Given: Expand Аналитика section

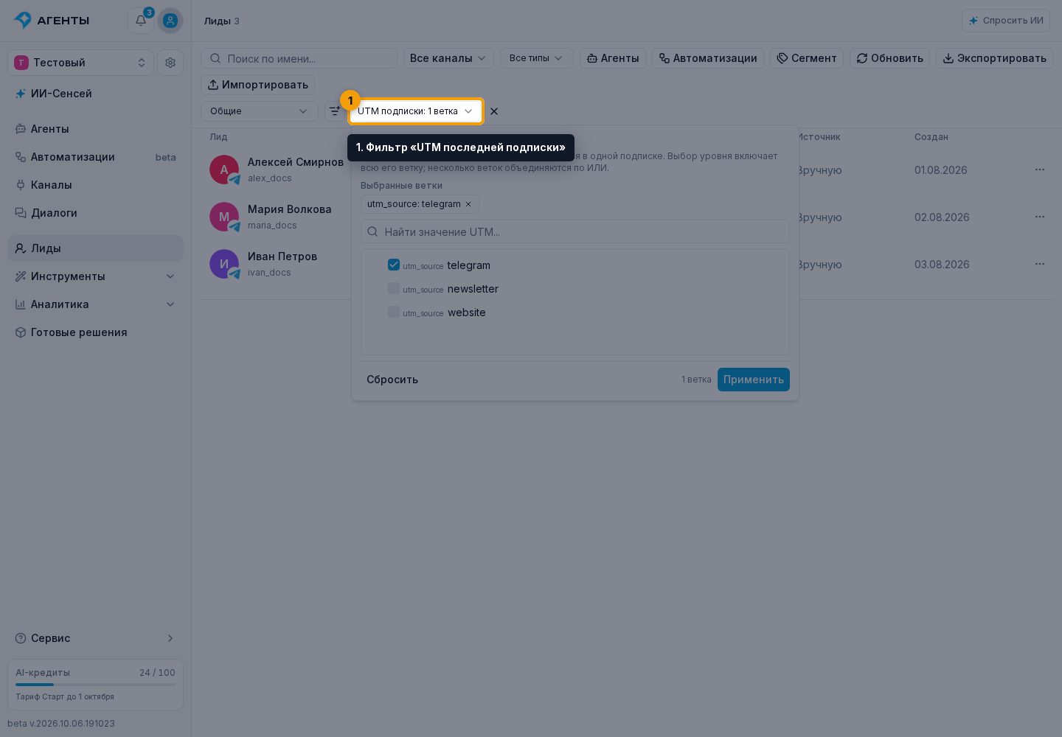Looking at the screenshot, I should tap(95, 304).
